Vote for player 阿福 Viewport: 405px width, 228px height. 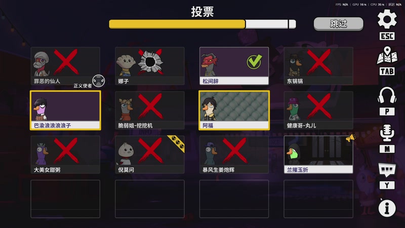[x=234, y=110]
